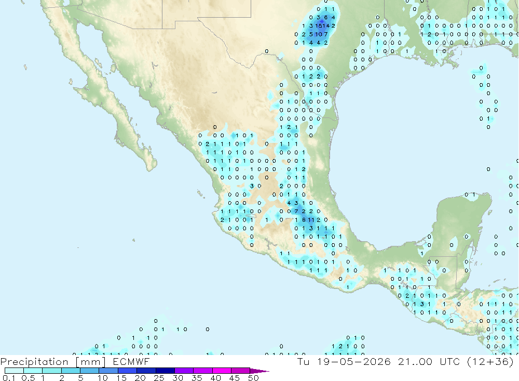Click the 0.1–0.5 mm legend color swatch
Screen dimensions: 519x381
tap(14, 371)
